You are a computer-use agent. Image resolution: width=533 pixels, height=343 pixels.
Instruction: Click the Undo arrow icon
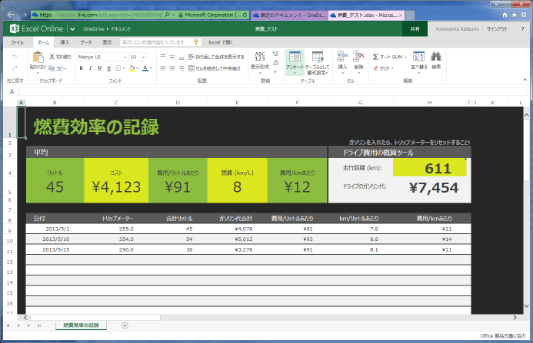point(15,57)
